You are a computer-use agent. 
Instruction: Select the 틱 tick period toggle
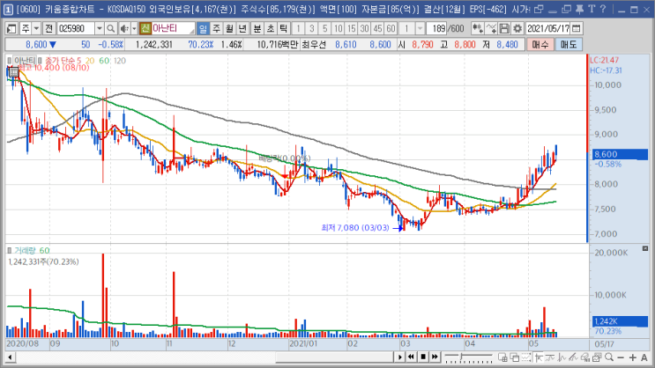pyautogui.click(x=284, y=28)
